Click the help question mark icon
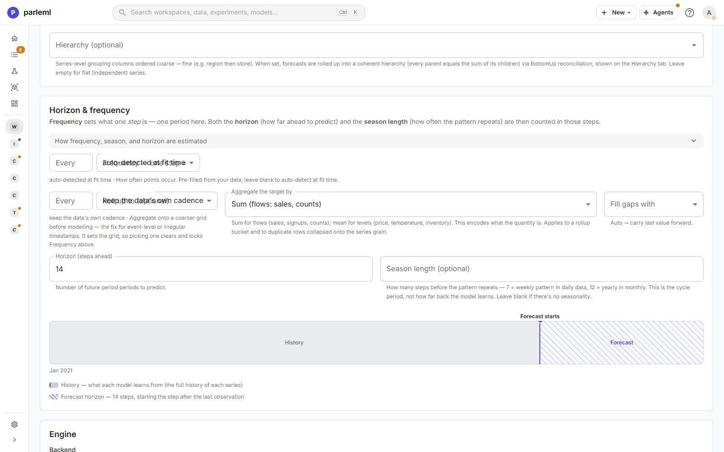The height and width of the screenshot is (452, 724). (690, 13)
